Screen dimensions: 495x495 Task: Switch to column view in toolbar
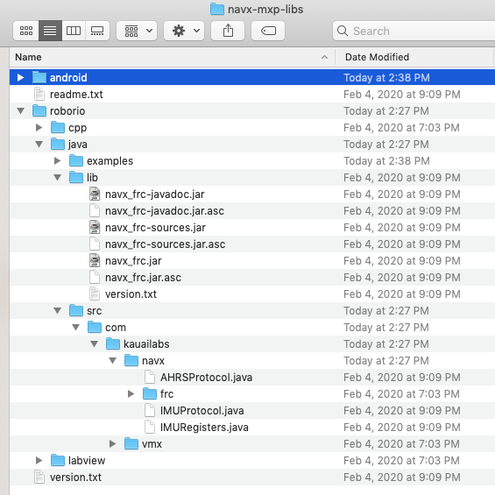pyautogui.click(x=74, y=31)
